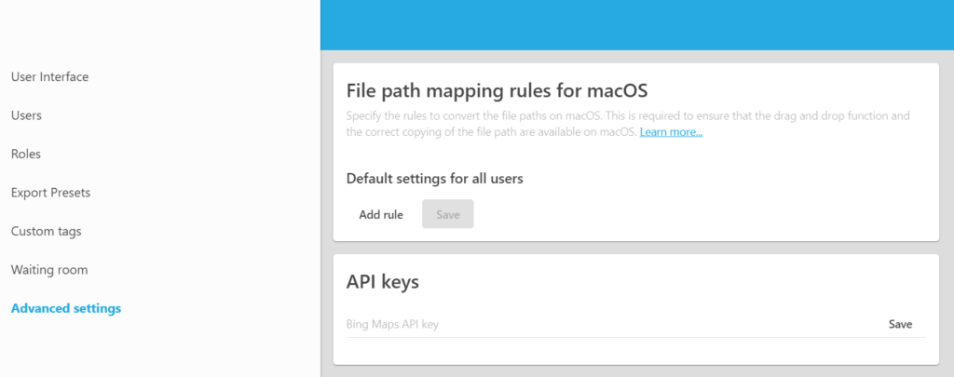This screenshot has height=377, width=954.
Task: Click empty space right of the rule buttons
Action: pos(699,214)
